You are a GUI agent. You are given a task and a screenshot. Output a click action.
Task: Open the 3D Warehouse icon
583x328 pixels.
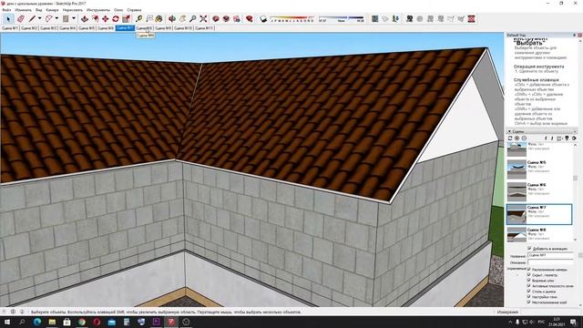[x=216, y=18]
